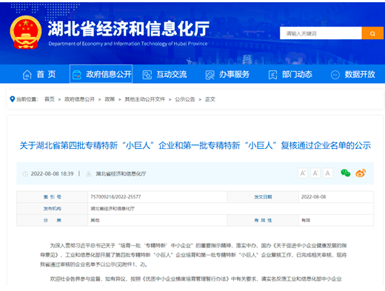This screenshot has width=385, height=291.
Task: Click the 发布机构 label cell
Action: pos(53,209)
